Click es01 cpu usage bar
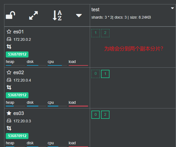 pyautogui.click(x=57, y=65)
